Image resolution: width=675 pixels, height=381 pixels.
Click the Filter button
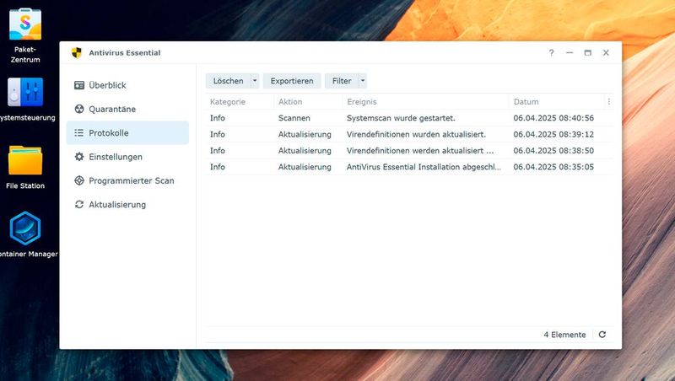click(342, 81)
